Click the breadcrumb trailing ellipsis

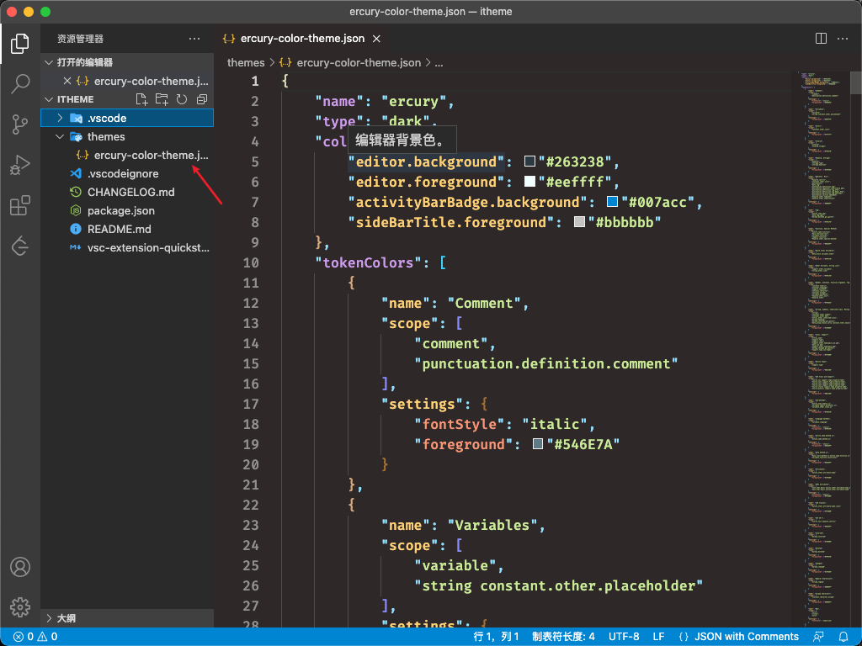point(439,62)
